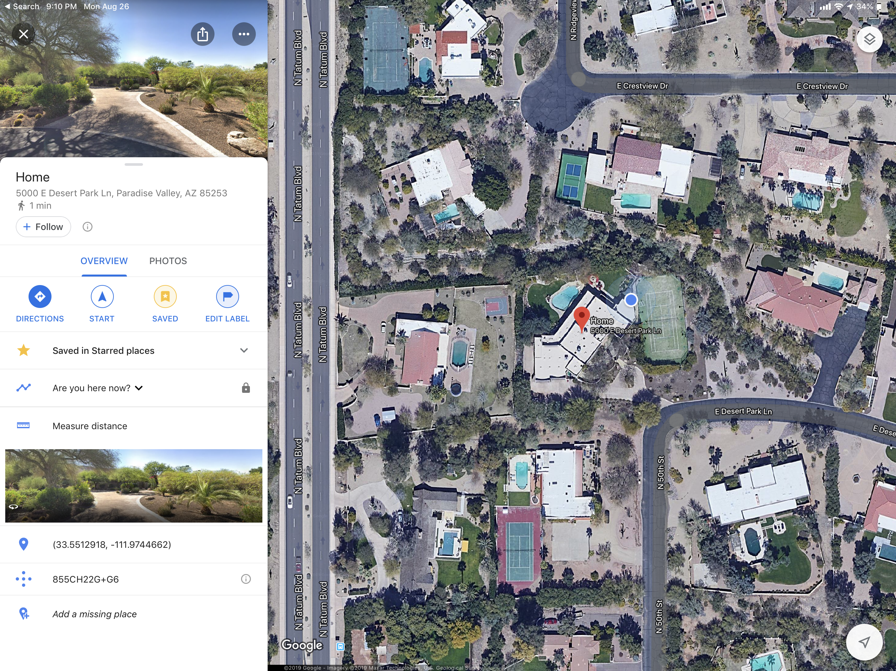Open the three-dot more options menu
The width and height of the screenshot is (896, 671).
click(244, 34)
